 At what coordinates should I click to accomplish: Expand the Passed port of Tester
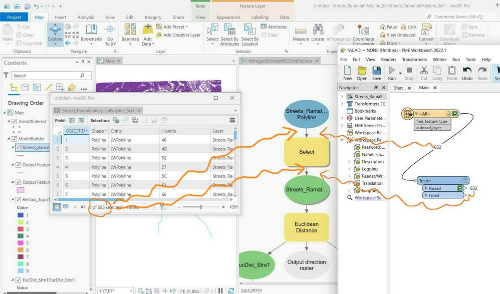(426, 188)
